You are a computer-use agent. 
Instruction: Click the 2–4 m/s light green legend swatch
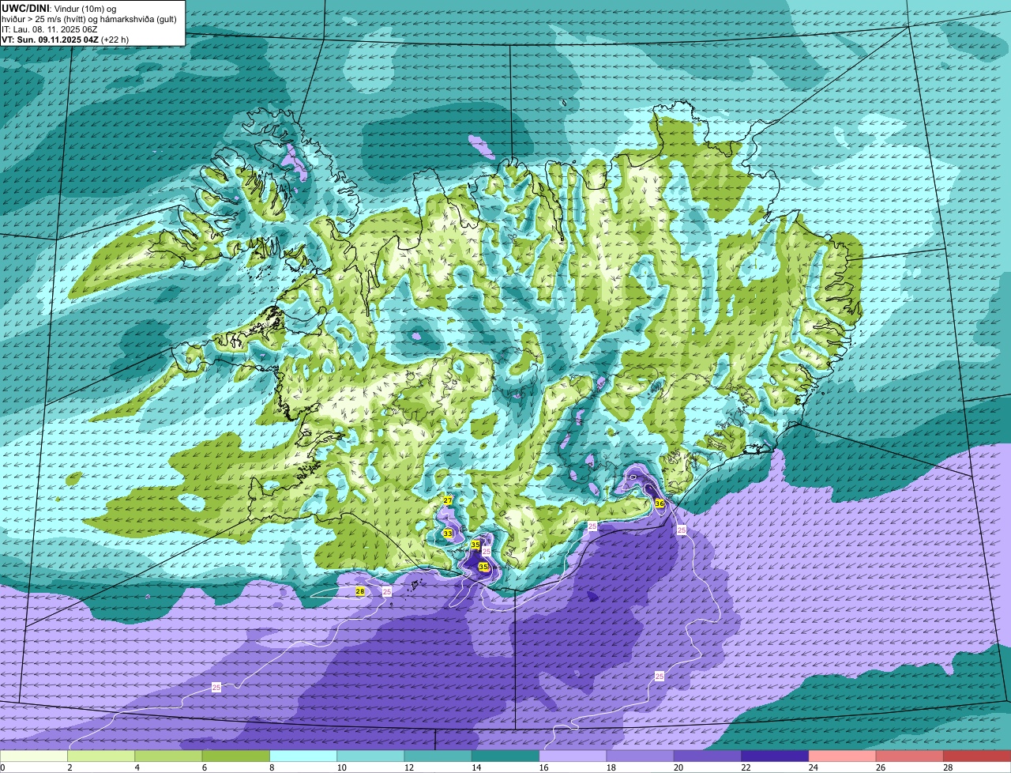point(101,756)
